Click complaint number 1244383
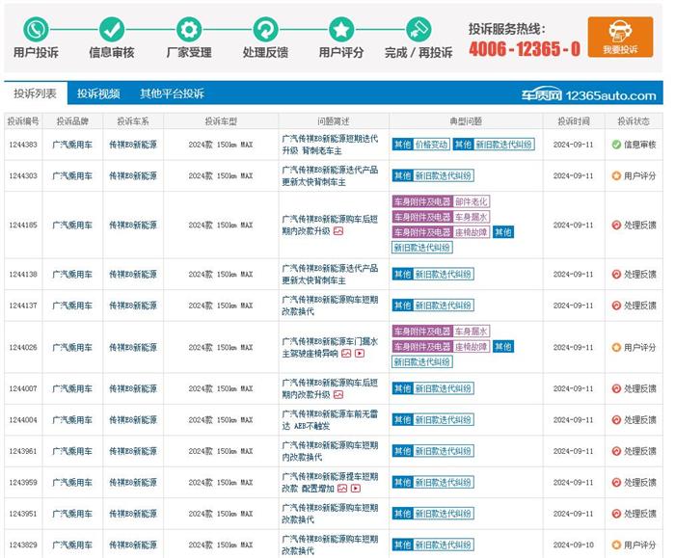 click(x=23, y=145)
